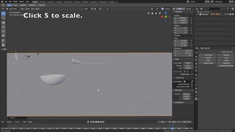Choose the Scale tool in toolbar
The image size is (235, 132).
click(x=3, y=36)
